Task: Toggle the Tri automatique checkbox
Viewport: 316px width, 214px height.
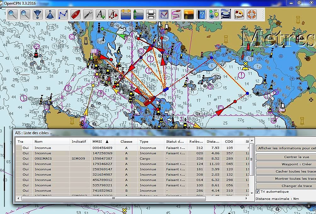Action: [257, 191]
